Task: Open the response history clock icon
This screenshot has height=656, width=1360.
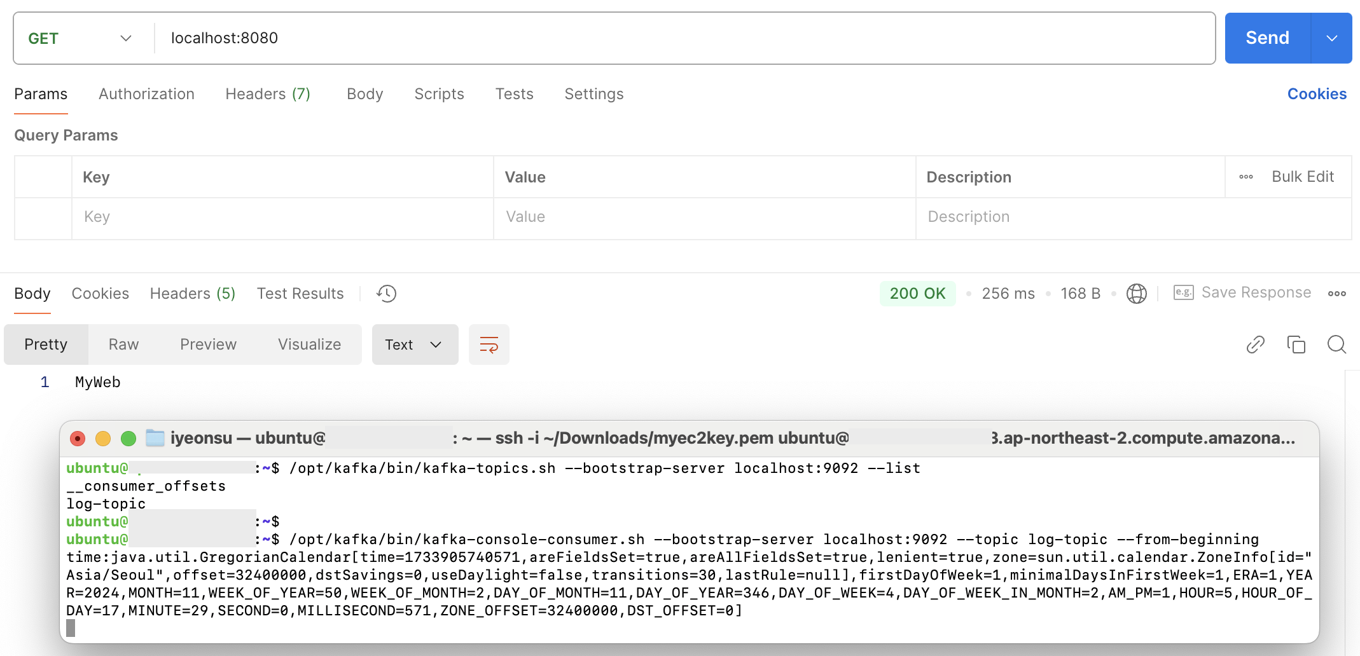Action: click(x=386, y=294)
